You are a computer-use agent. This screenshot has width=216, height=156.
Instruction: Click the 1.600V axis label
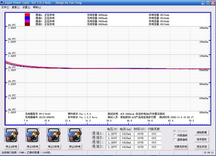[12, 28]
